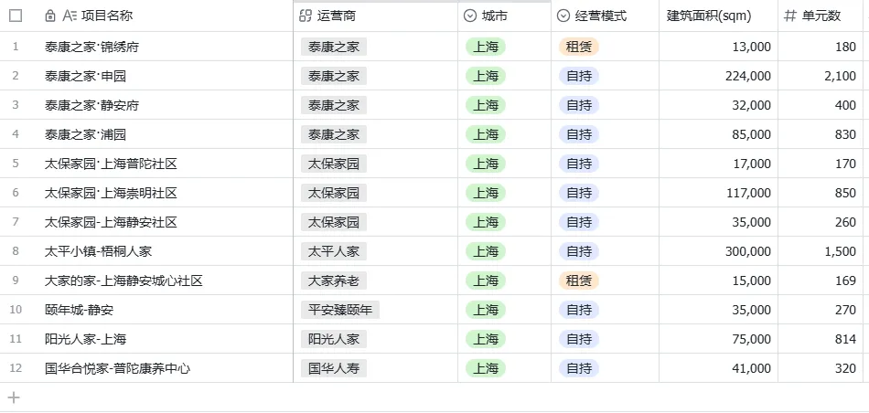Click the 平安臻颐年 operator tag
The height and width of the screenshot is (413, 869).
pos(340,310)
